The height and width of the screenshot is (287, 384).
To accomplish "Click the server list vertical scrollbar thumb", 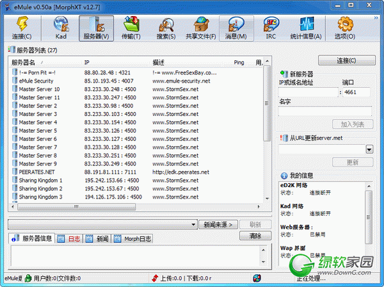I will 267,103.
